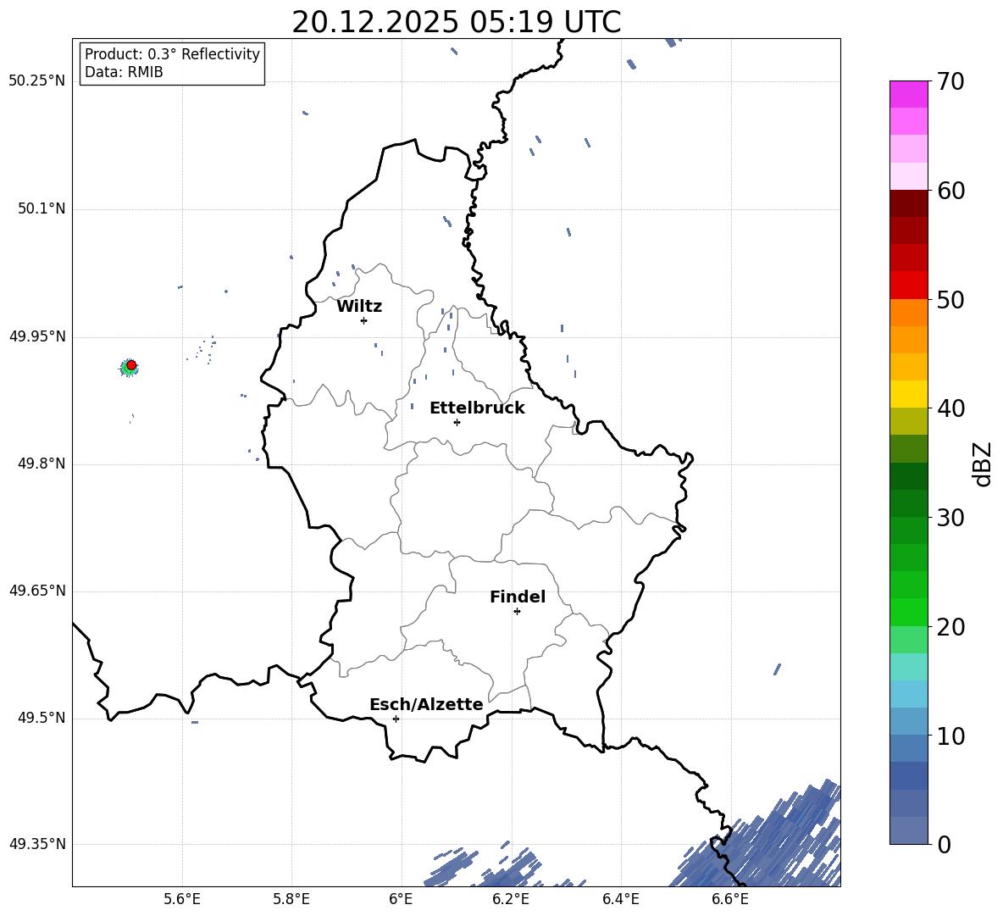
Task: Click the cross marker under Wiltz
Action: coord(363,320)
